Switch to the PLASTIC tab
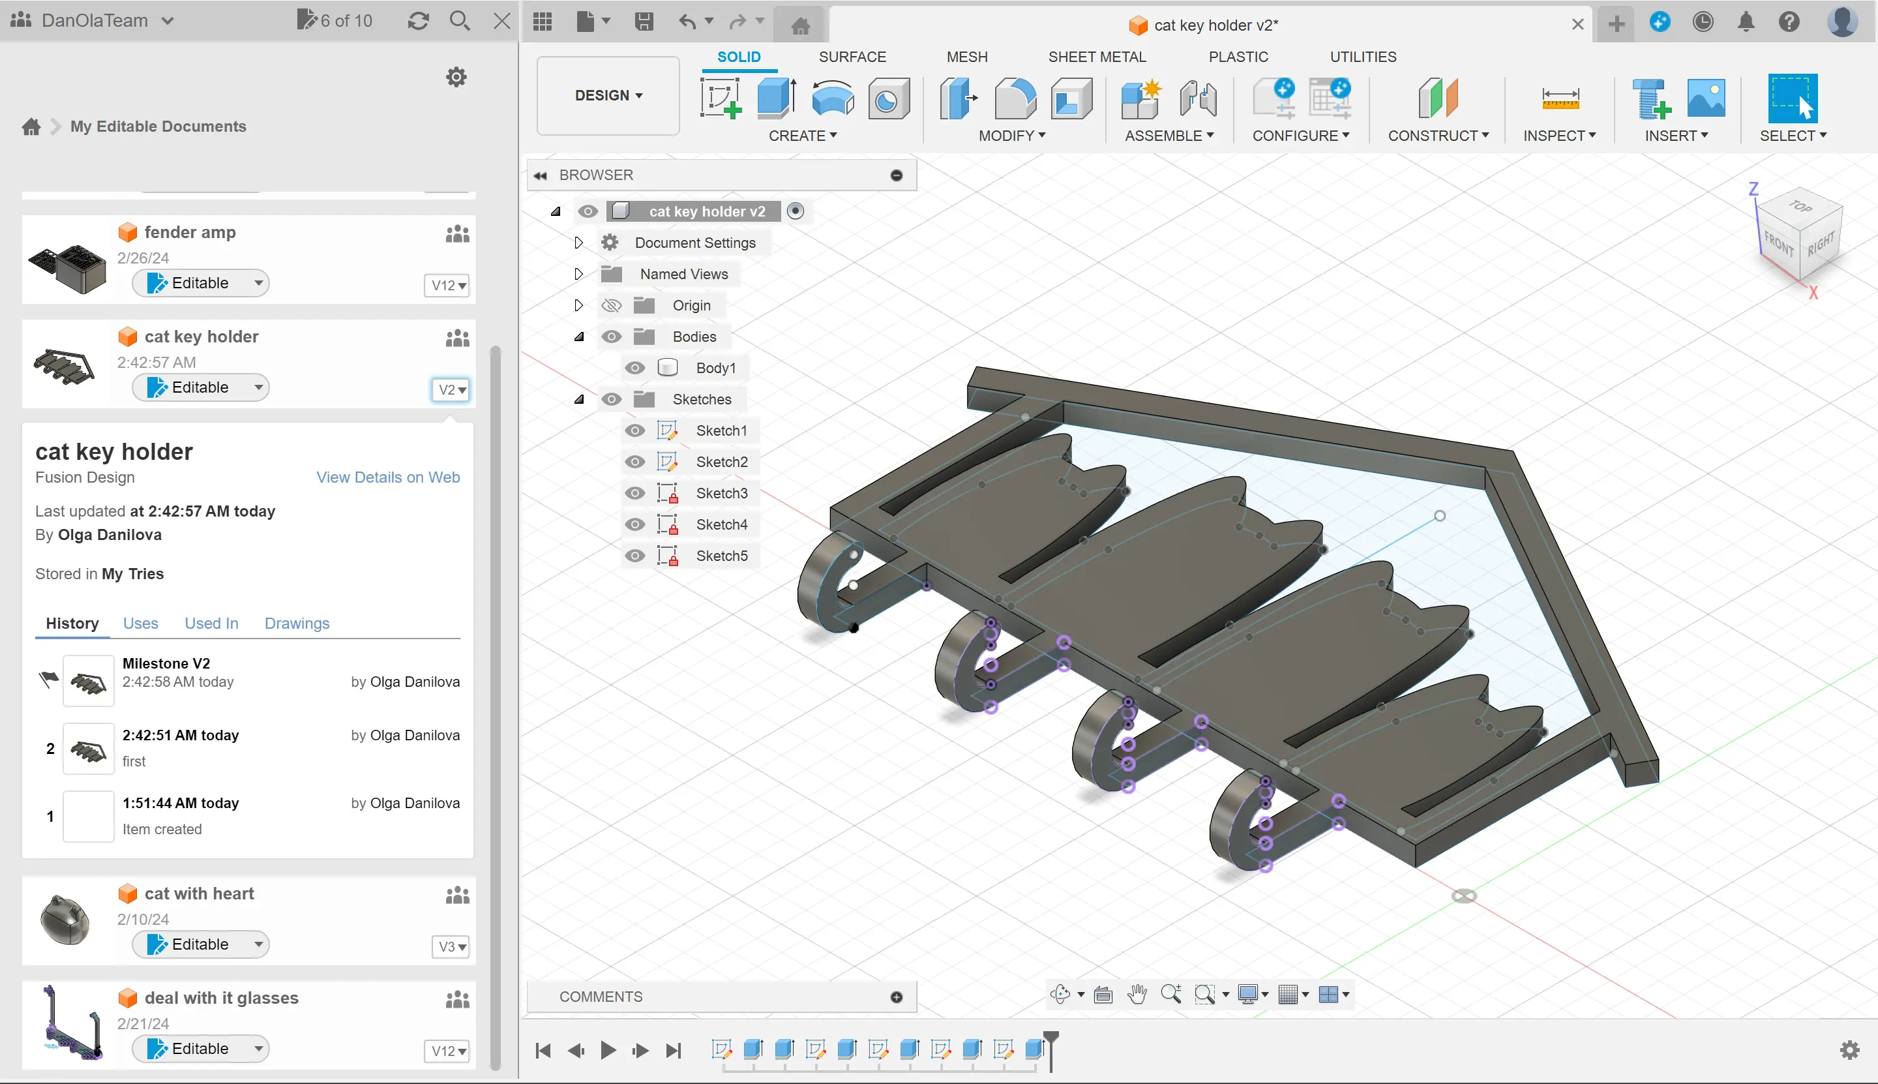 pyautogui.click(x=1238, y=57)
